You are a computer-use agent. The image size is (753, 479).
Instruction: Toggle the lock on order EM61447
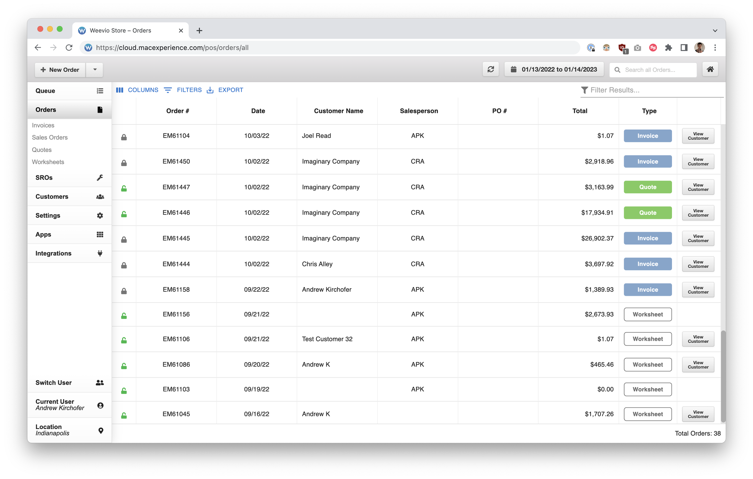[124, 188]
